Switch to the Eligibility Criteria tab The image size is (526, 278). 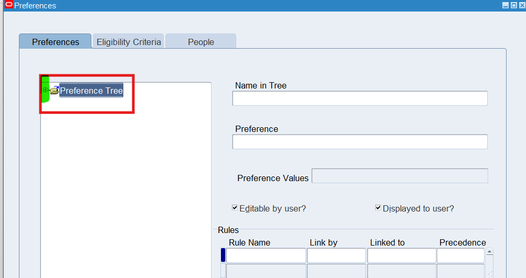[129, 42]
